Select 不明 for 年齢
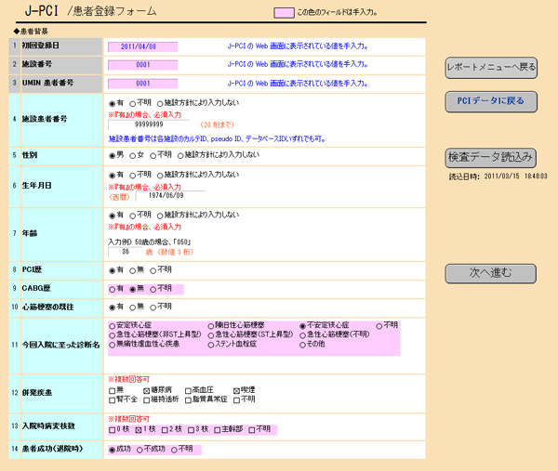 click(x=132, y=216)
